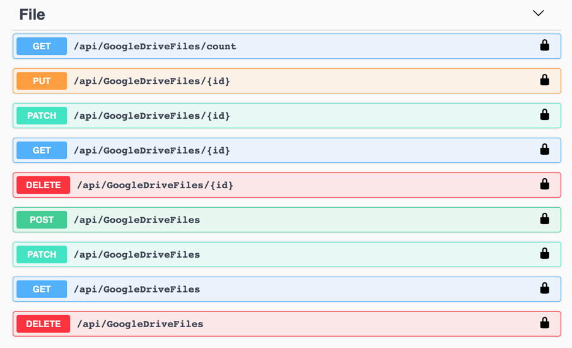Screen dimensions: 572x348
Task: Expand the PUT /api/GoogleDriveFiles/{id} row
Action: coord(287,81)
